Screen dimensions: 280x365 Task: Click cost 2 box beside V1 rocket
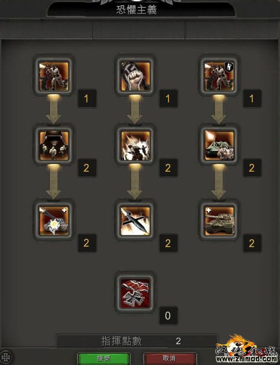click(168, 243)
